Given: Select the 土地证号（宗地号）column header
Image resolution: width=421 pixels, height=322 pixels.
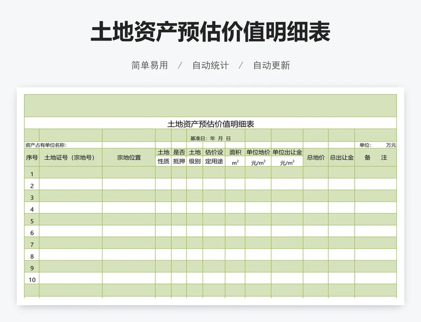Looking at the screenshot, I should click(71, 158).
